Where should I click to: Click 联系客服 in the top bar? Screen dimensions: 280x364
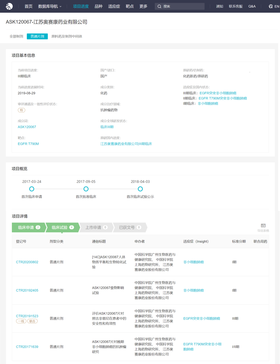(236, 6)
